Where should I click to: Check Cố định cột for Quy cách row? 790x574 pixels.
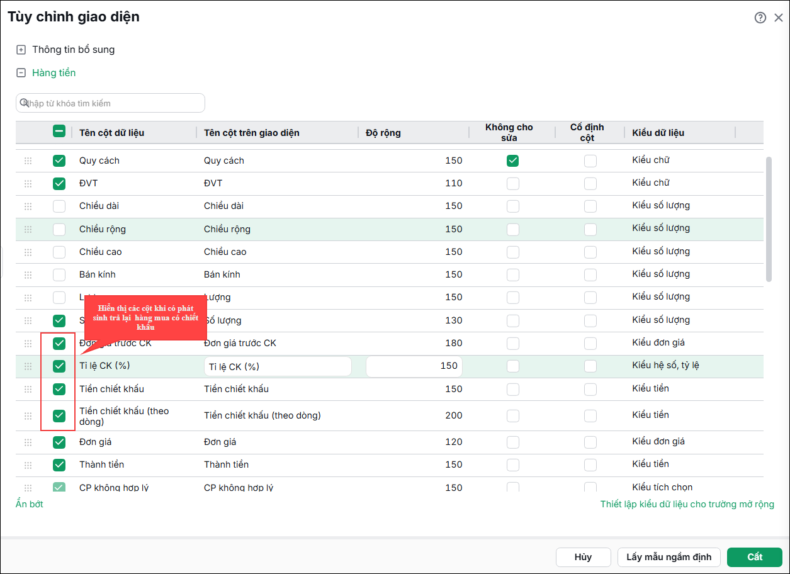click(x=590, y=160)
